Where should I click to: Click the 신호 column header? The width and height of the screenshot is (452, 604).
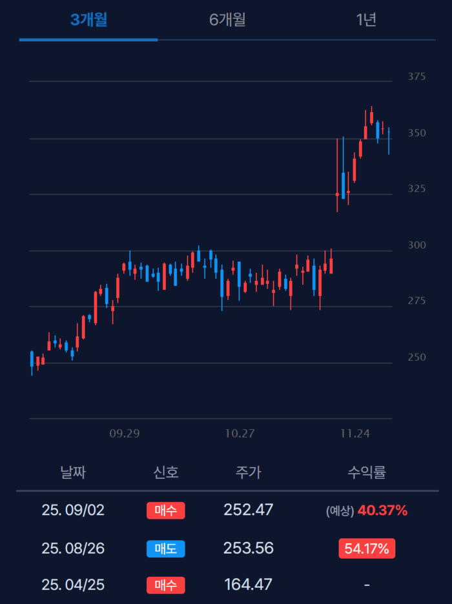coord(166,472)
